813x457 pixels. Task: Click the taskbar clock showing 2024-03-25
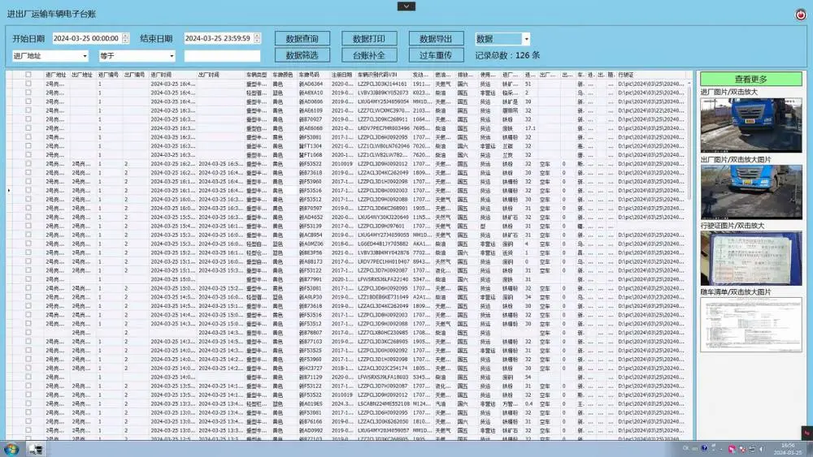pyautogui.click(x=788, y=449)
